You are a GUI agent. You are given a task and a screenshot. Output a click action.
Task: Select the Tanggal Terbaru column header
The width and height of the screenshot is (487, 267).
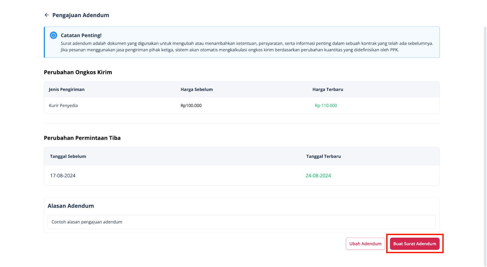323,156
